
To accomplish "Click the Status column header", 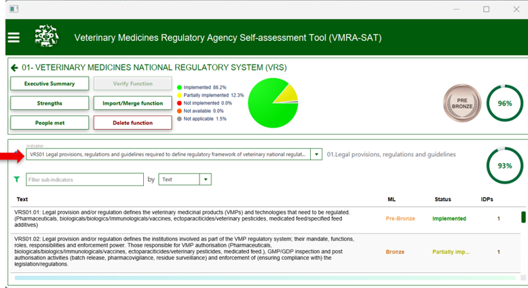I will [442, 200].
